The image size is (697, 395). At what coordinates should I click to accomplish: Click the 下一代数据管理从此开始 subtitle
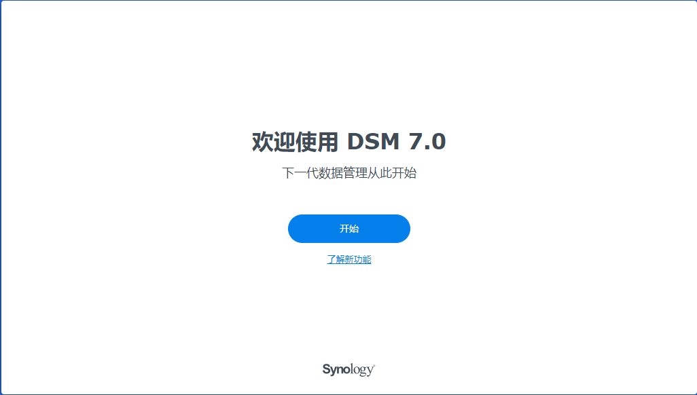point(349,173)
